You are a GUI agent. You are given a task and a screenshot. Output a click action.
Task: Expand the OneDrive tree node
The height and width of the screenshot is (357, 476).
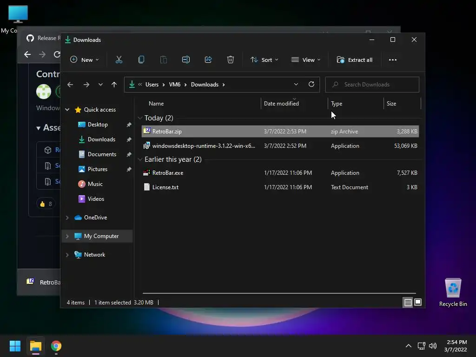(67, 218)
